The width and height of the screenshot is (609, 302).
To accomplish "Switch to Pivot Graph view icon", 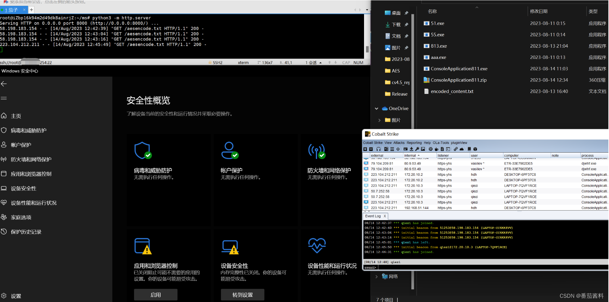I will (x=386, y=149).
